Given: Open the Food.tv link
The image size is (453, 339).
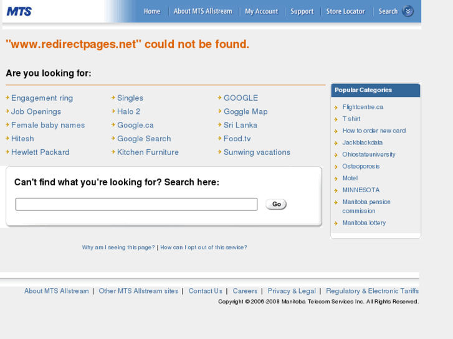Looking at the screenshot, I should pyautogui.click(x=237, y=139).
